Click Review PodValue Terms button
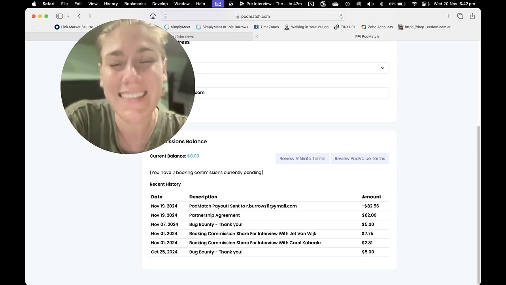 tap(360, 159)
